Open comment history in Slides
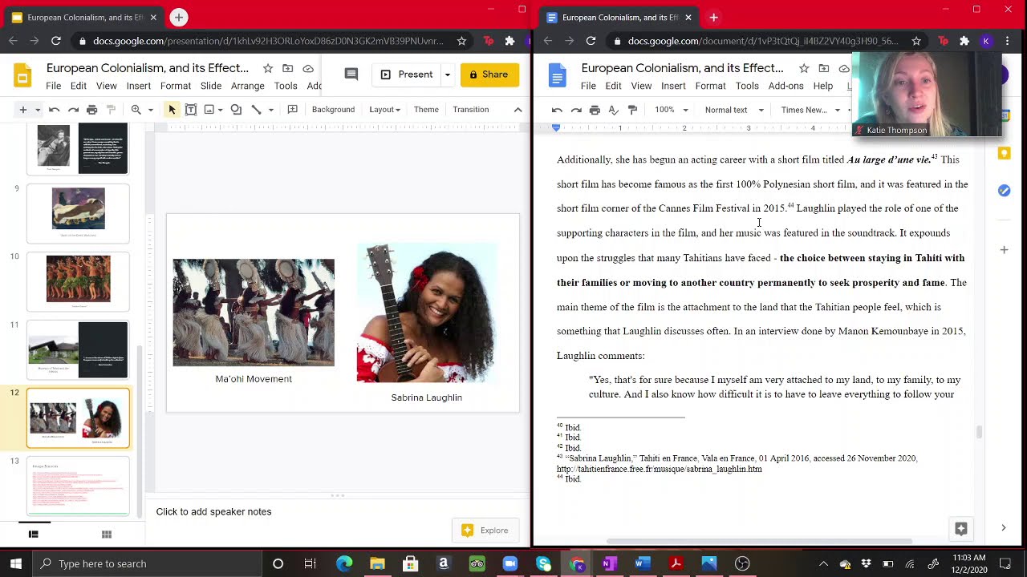Screen dimensions: 1027x577 [x=351, y=75]
